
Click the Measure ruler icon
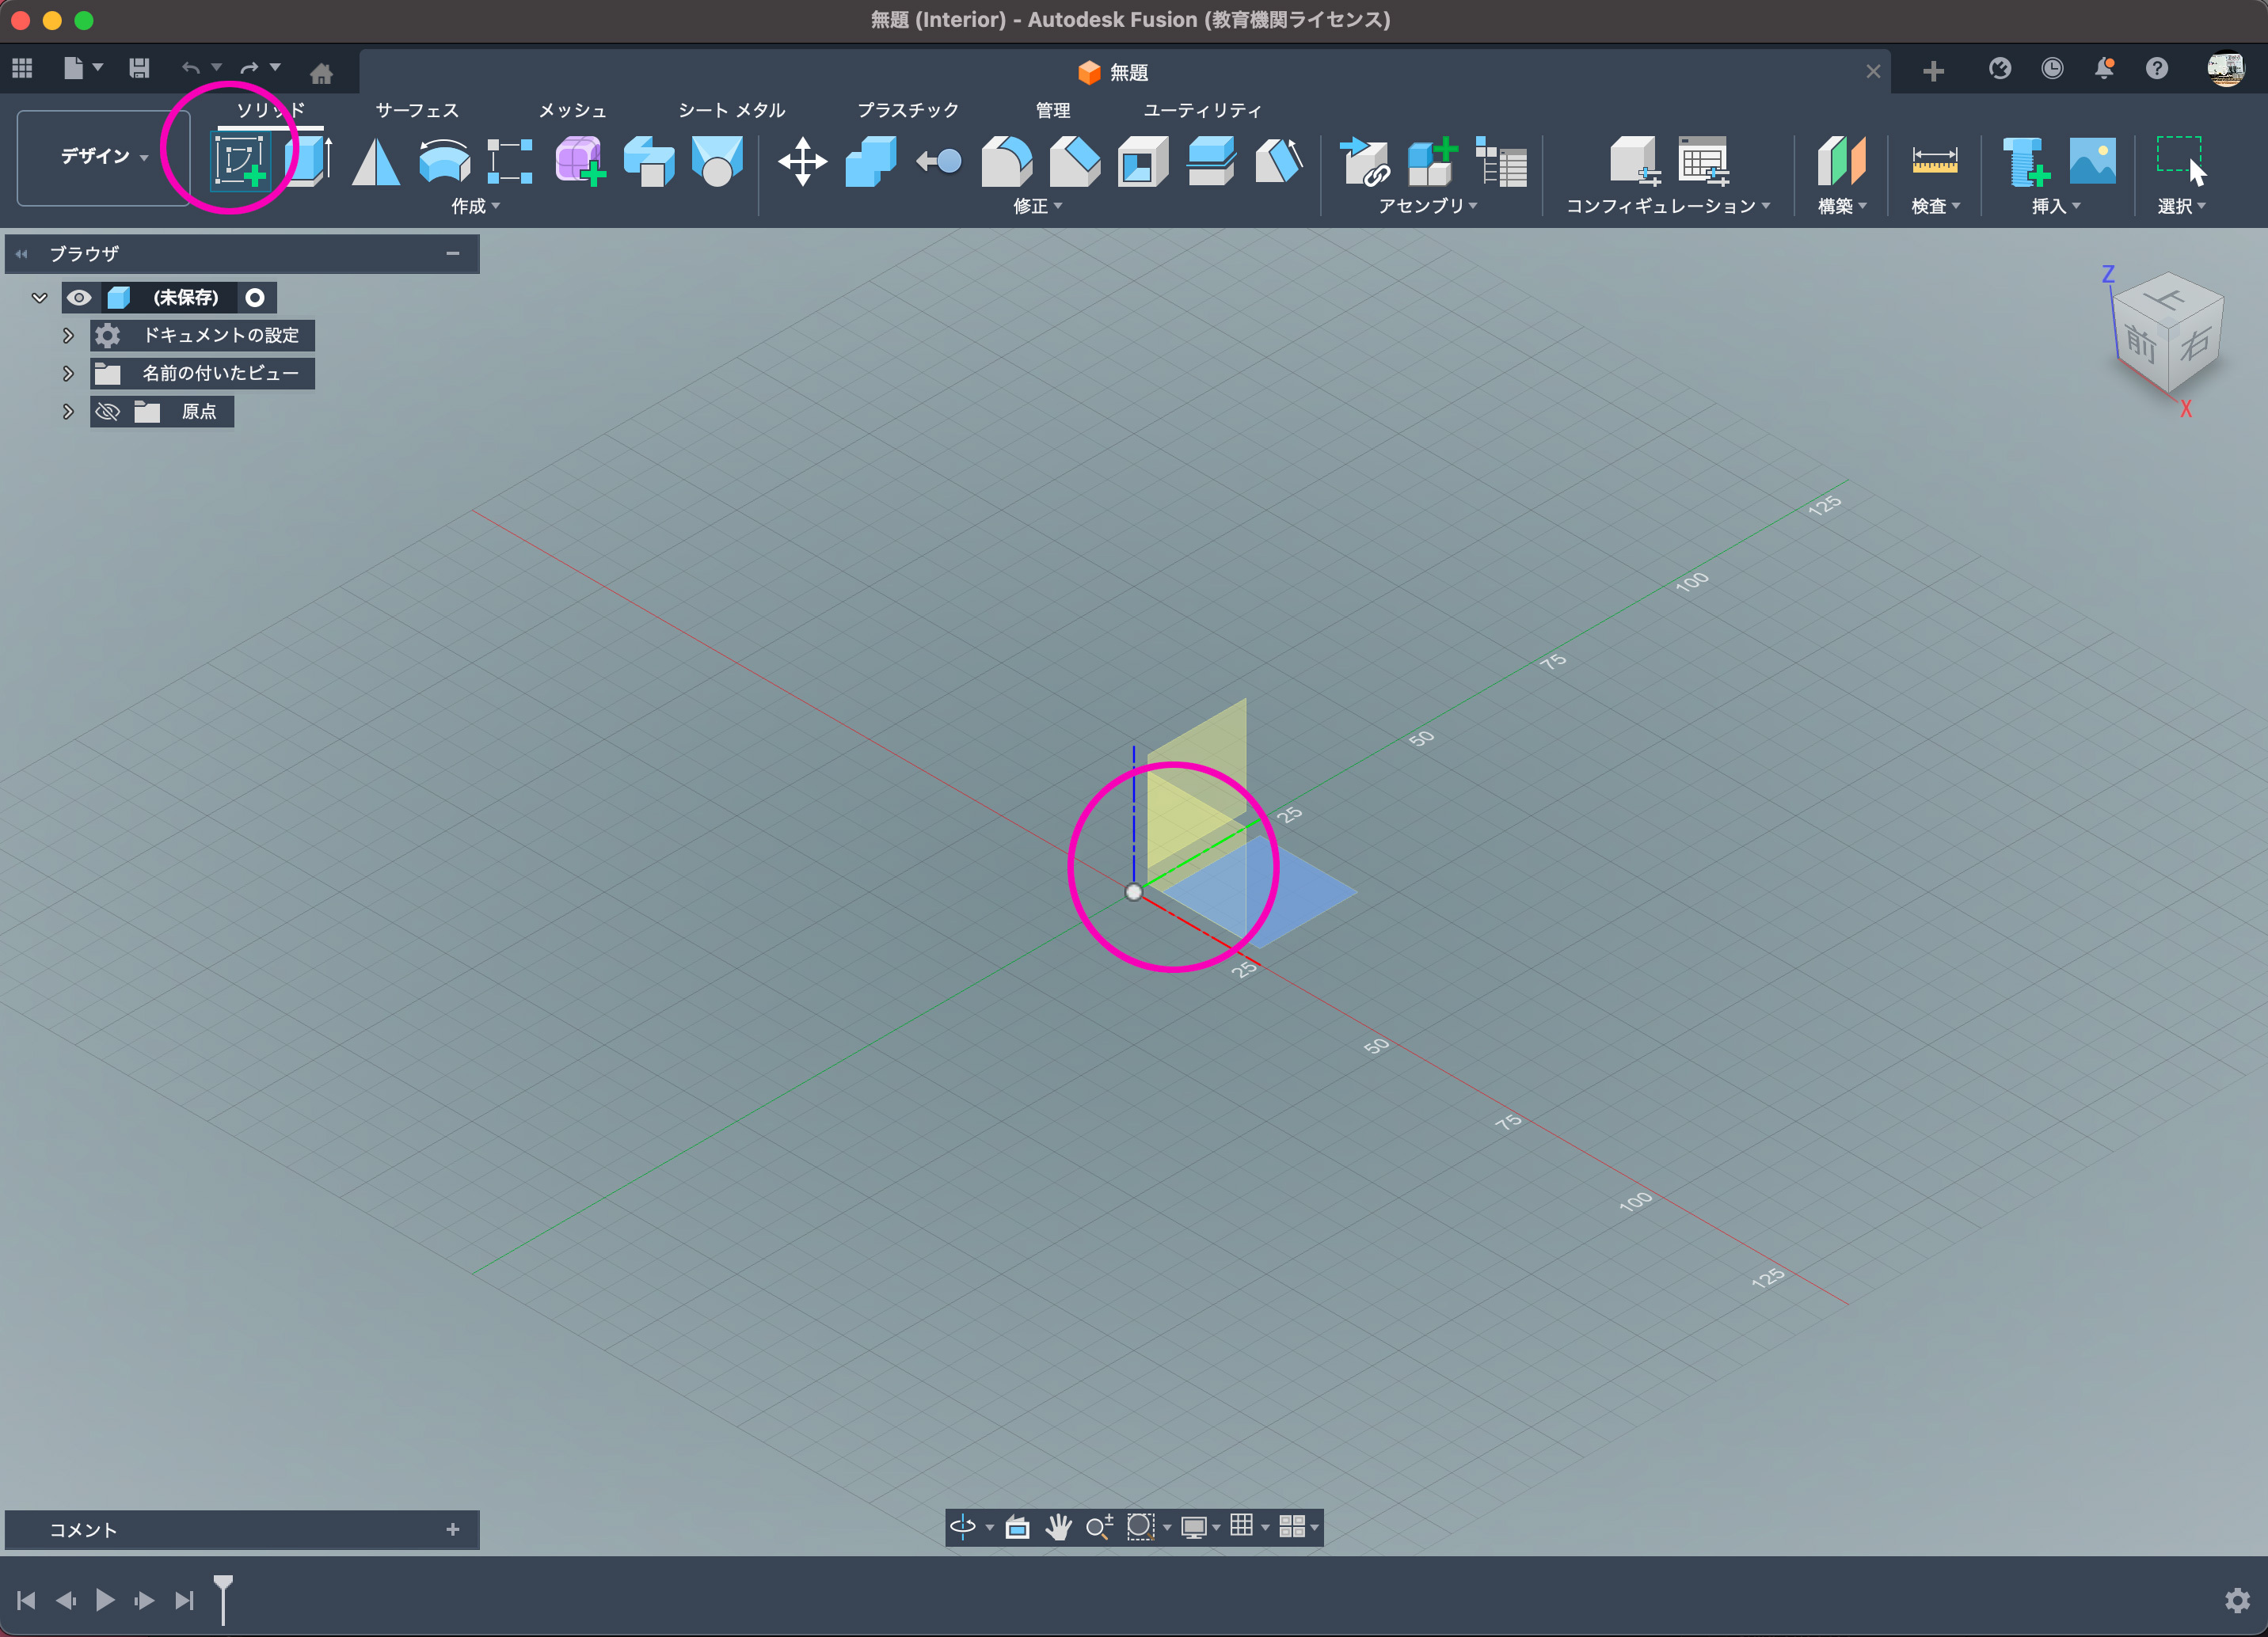coord(1934,160)
